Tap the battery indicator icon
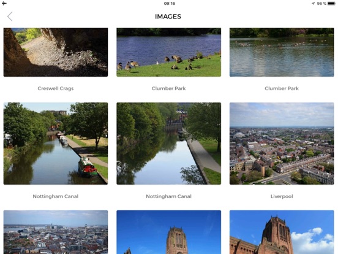The height and width of the screenshot is (254, 338). tap(331, 4)
